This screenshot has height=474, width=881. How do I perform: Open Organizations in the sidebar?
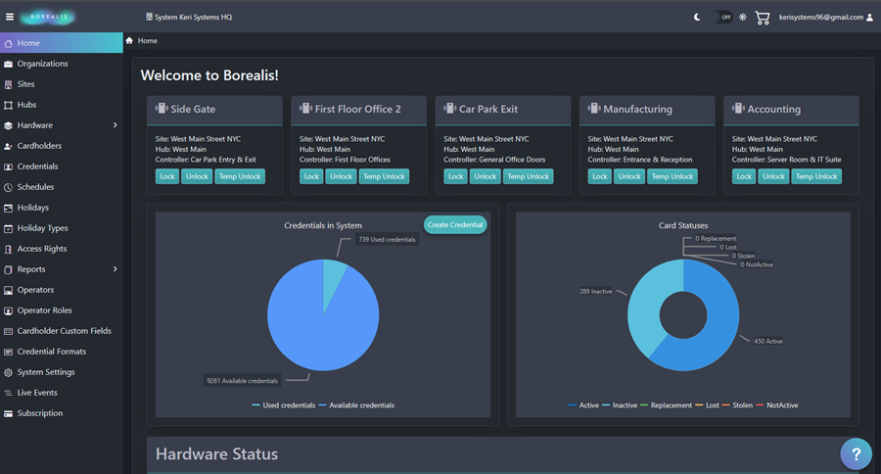pyautogui.click(x=62, y=64)
